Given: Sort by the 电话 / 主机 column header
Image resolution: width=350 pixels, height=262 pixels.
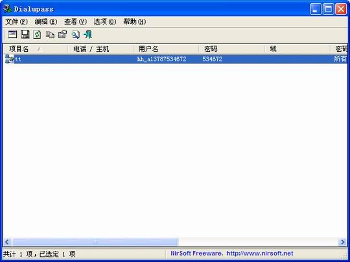Looking at the screenshot, I should tap(100, 49).
